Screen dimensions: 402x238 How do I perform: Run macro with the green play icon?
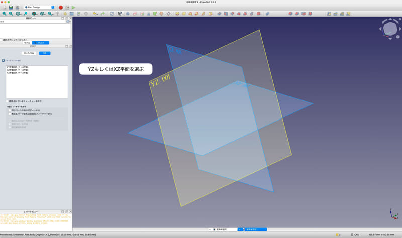point(73,8)
